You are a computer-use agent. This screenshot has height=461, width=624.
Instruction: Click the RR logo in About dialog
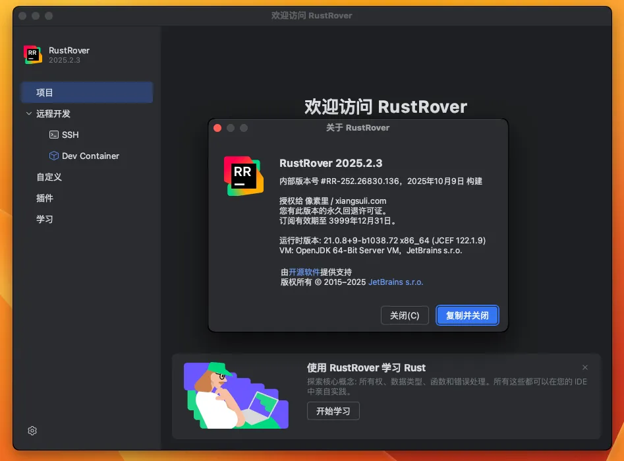[x=243, y=175]
